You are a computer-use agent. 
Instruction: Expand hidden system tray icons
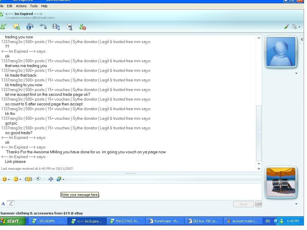coord(276,221)
